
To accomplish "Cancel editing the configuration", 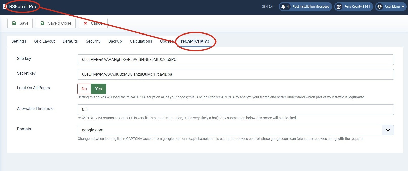I will click(93, 23).
